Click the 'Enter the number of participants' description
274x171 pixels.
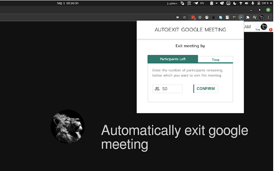click(188, 73)
